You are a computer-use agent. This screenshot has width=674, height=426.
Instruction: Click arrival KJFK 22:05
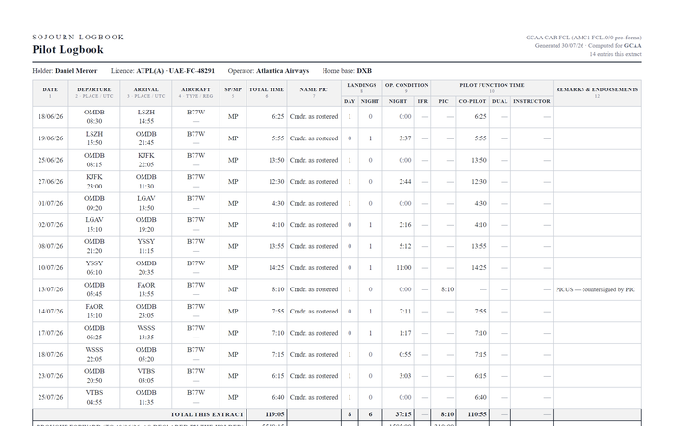[x=146, y=160]
